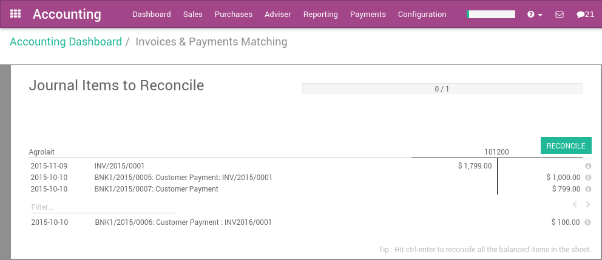Click the Accounting app title
602x260 pixels.
67,14
